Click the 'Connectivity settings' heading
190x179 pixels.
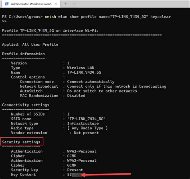[x=26, y=105]
